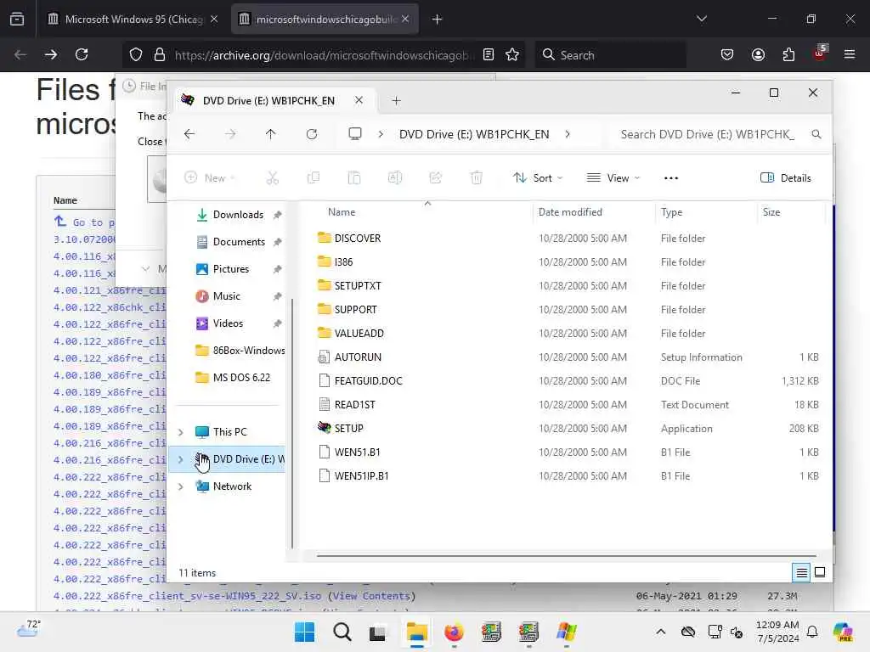This screenshot has width=870, height=652.
Task: Open the Firefox extensions puzzle icon
Action: coord(788,54)
